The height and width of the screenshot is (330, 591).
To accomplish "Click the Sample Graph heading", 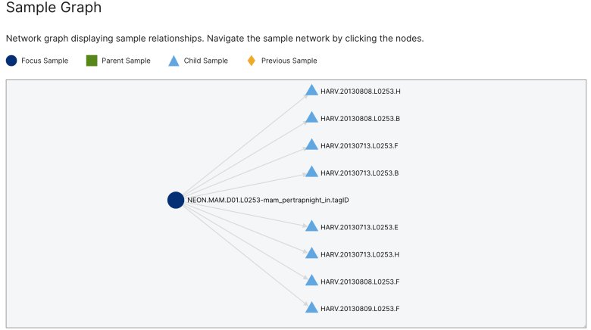I will coord(54,7).
